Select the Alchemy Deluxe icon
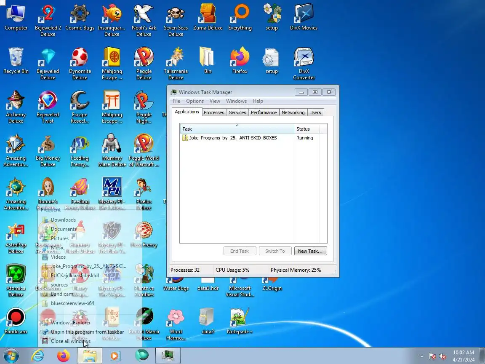The width and height of the screenshot is (485, 364). coord(16,107)
